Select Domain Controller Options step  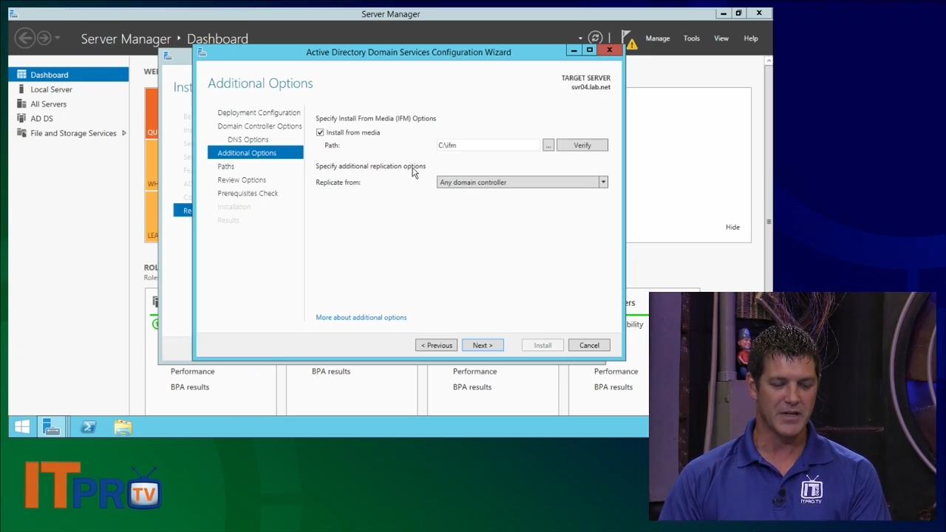point(259,126)
